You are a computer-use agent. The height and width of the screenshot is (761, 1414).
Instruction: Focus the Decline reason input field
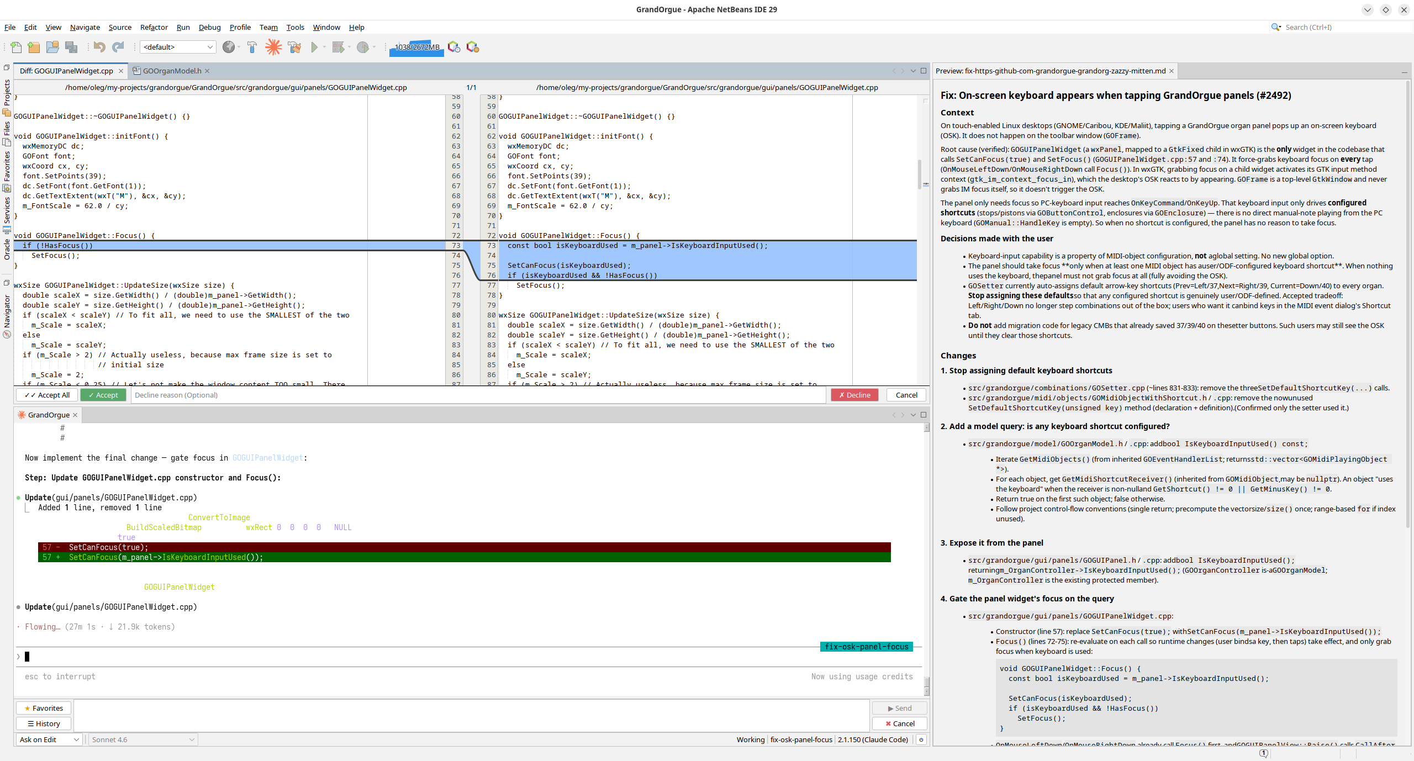tap(479, 395)
